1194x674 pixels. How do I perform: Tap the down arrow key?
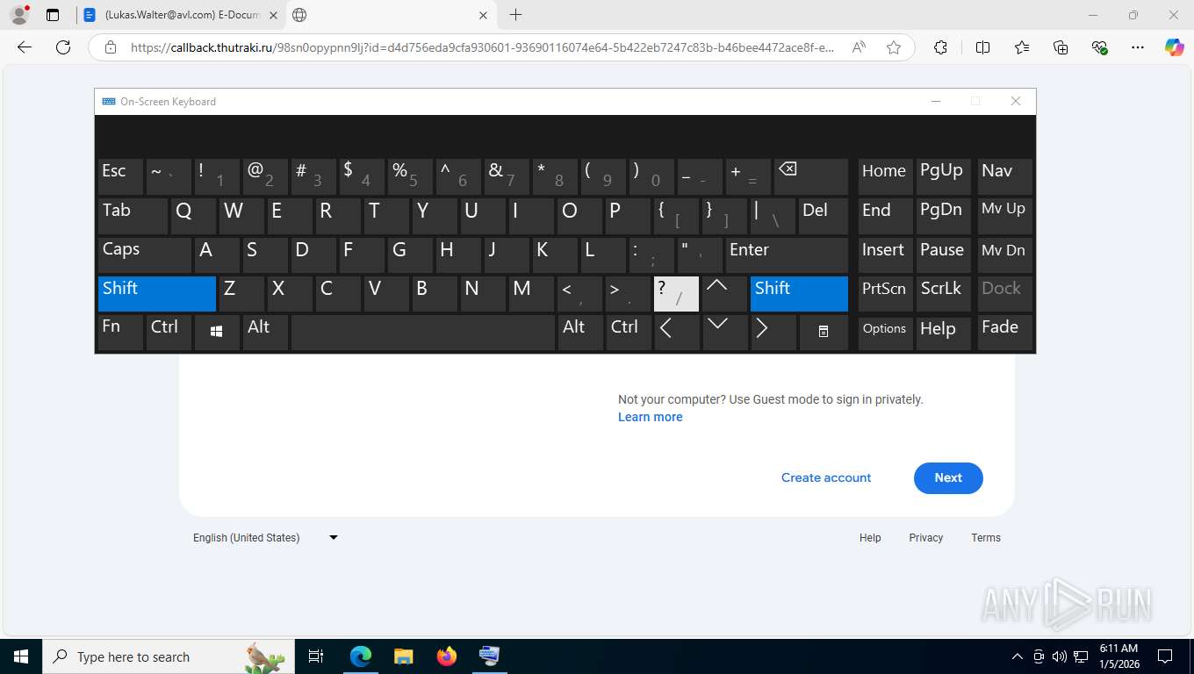pyautogui.click(x=724, y=332)
